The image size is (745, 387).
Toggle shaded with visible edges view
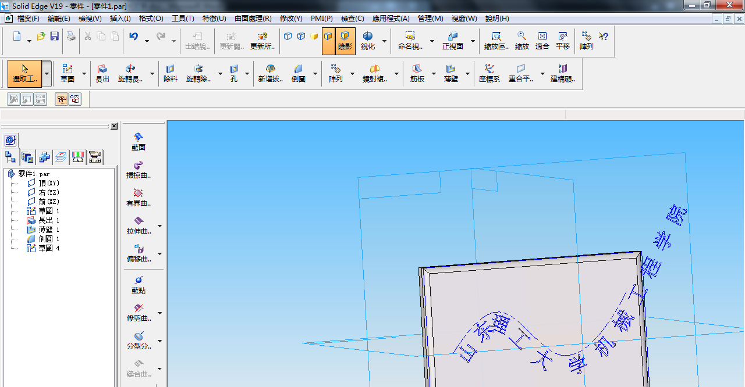tap(328, 37)
